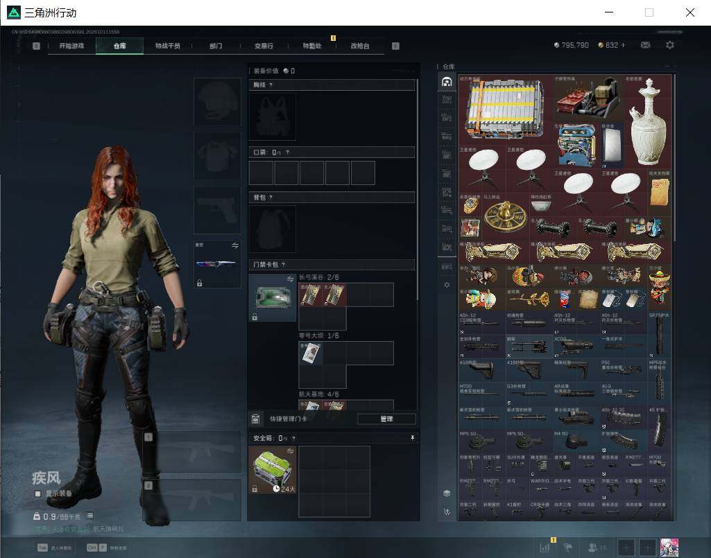Select the main warehouse storage icon in sidebar
The width and height of the screenshot is (711, 558).
(x=447, y=82)
